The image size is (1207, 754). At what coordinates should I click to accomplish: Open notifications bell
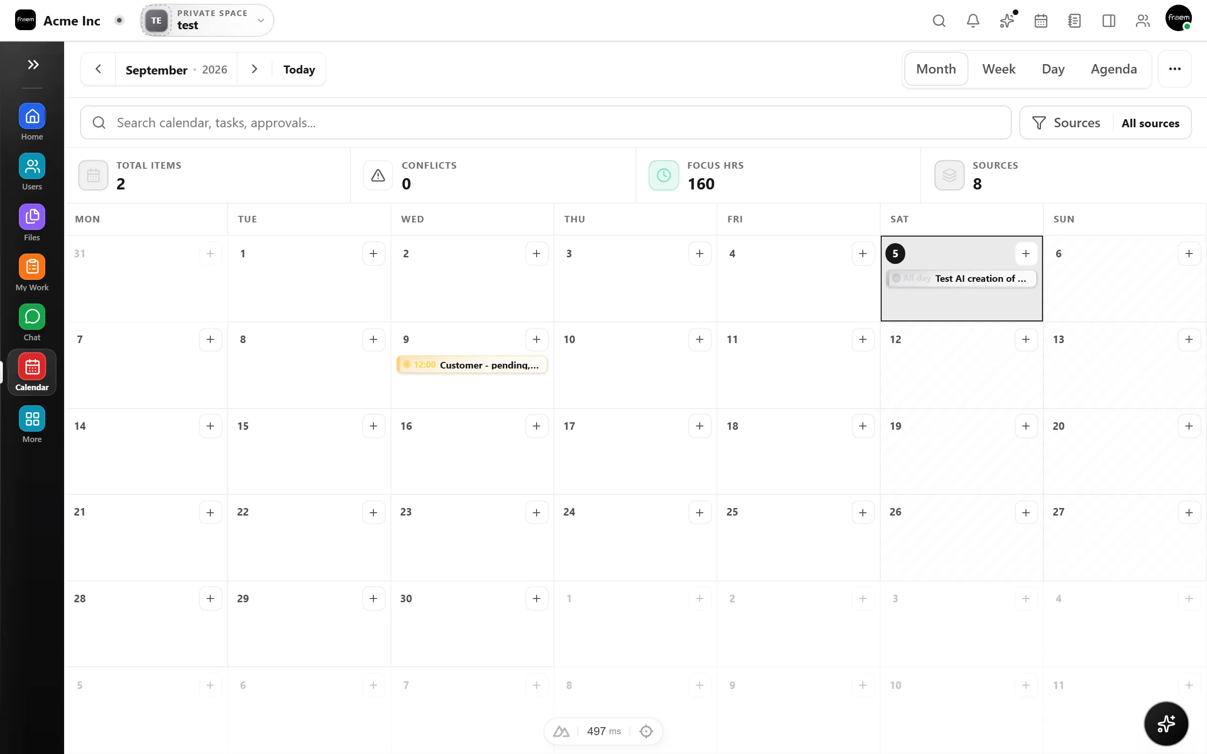tap(973, 20)
